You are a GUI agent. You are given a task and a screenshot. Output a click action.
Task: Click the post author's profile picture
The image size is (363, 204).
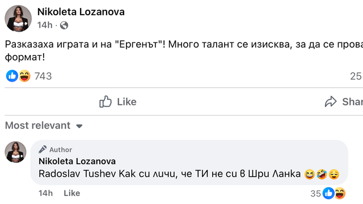click(18, 18)
